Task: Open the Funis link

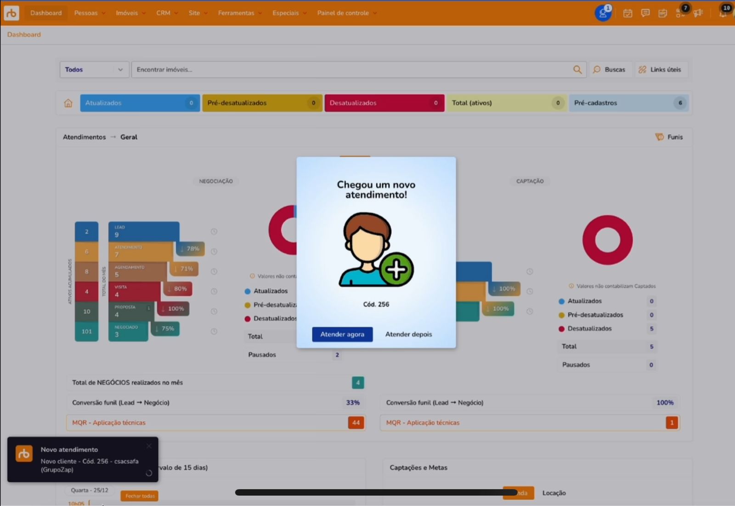Action: (x=670, y=137)
